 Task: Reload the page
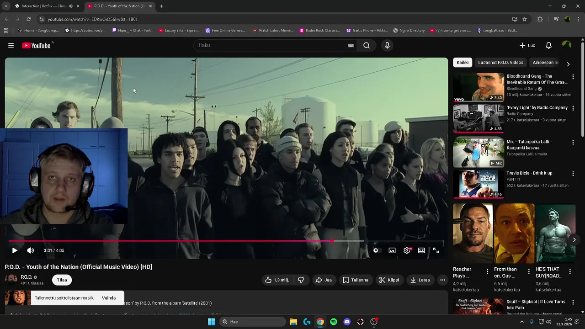tap(28, 19)
